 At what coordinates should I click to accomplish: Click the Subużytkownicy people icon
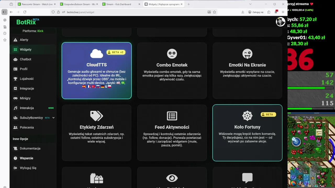[15, 118]
